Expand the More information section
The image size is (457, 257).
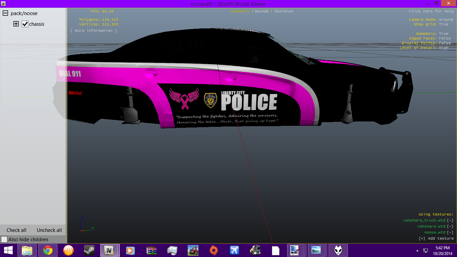coord(94,31)
